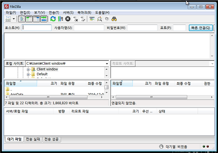The height and width of the screenshot is (153, 218).
Task: Focus the 포트(P) input field
Action: [x=179, y=28]
